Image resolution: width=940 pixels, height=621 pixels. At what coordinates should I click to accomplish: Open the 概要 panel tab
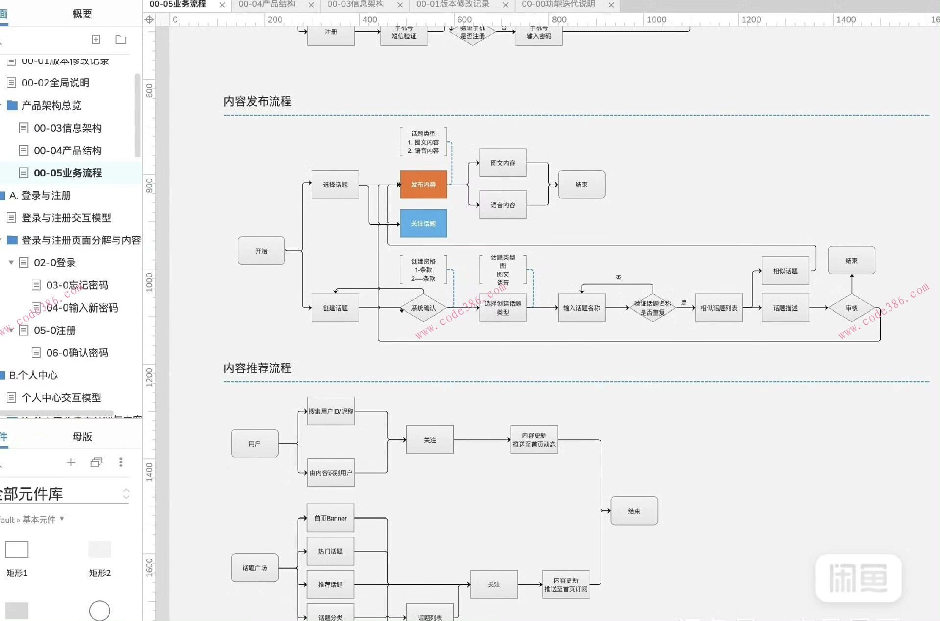pyautogui.click(x=82, y=14)
